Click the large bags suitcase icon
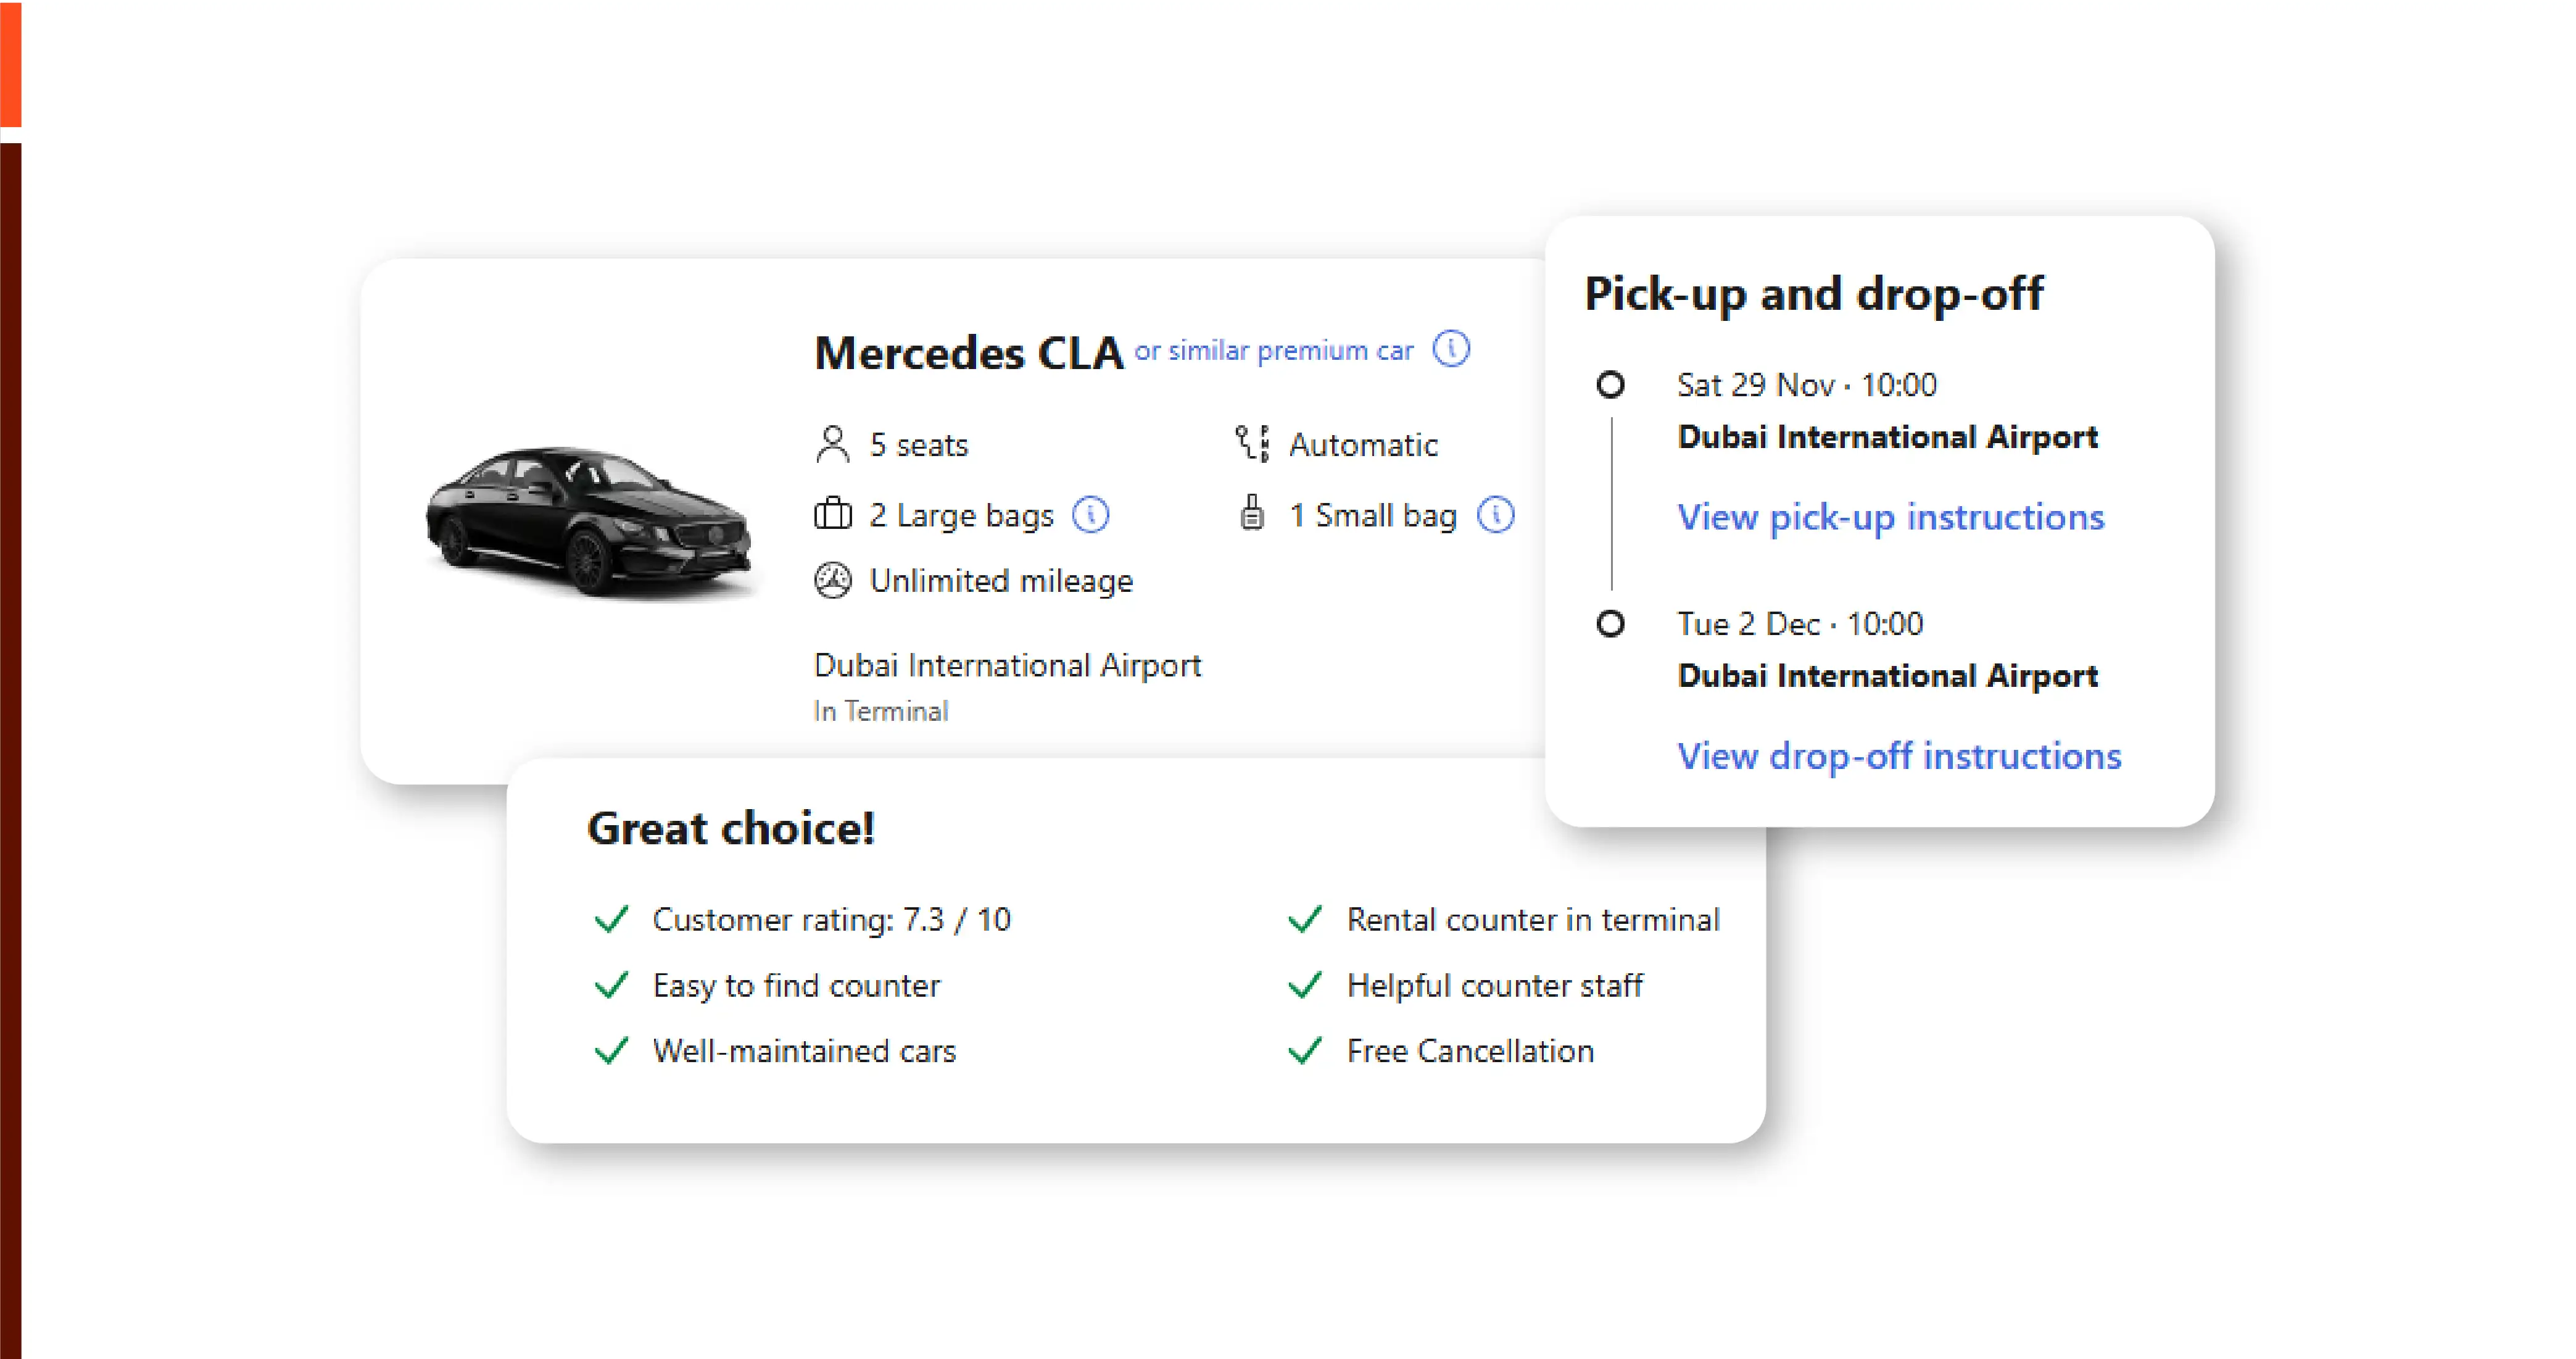This screenshot has height=1359, width=2576. click(832, 514)
